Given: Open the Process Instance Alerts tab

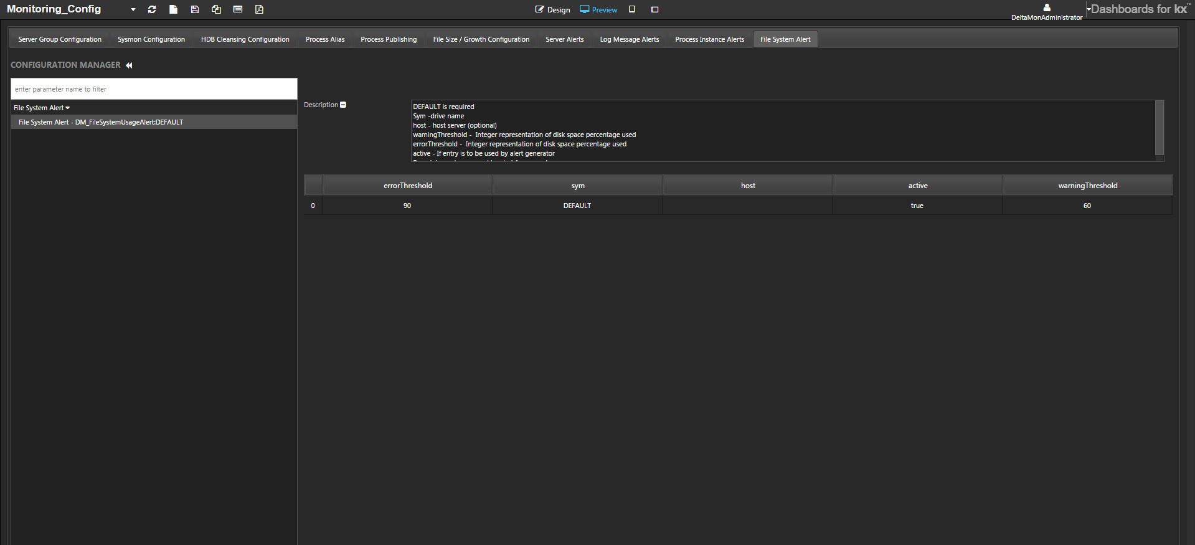Looking at the screenshot, I should (710, 39).
